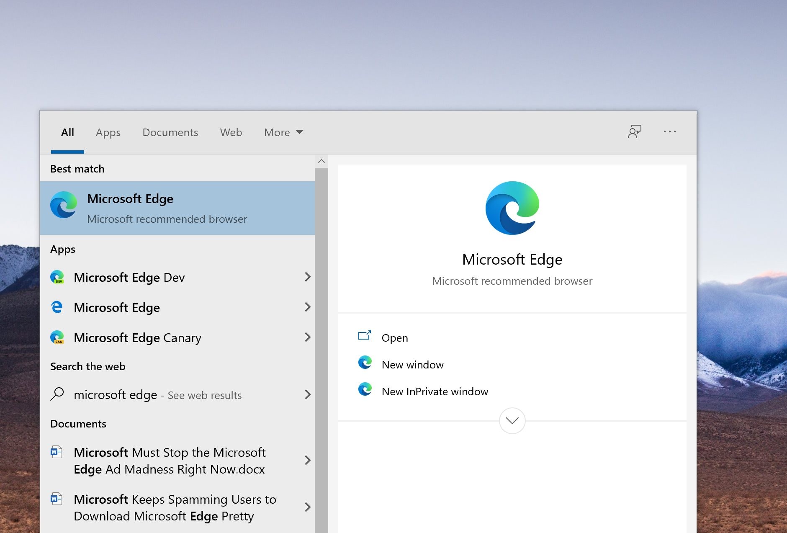Click Edge icon beside New window
This screenshot has height=533, width=787.
pyautogui.click(x=365, y=363)
